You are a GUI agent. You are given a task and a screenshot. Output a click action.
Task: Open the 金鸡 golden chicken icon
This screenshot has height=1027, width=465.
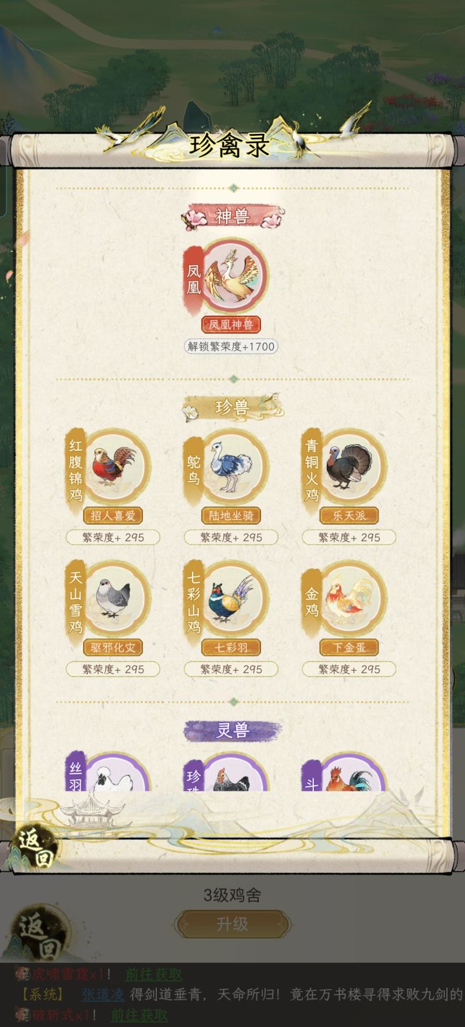point(353,598)
